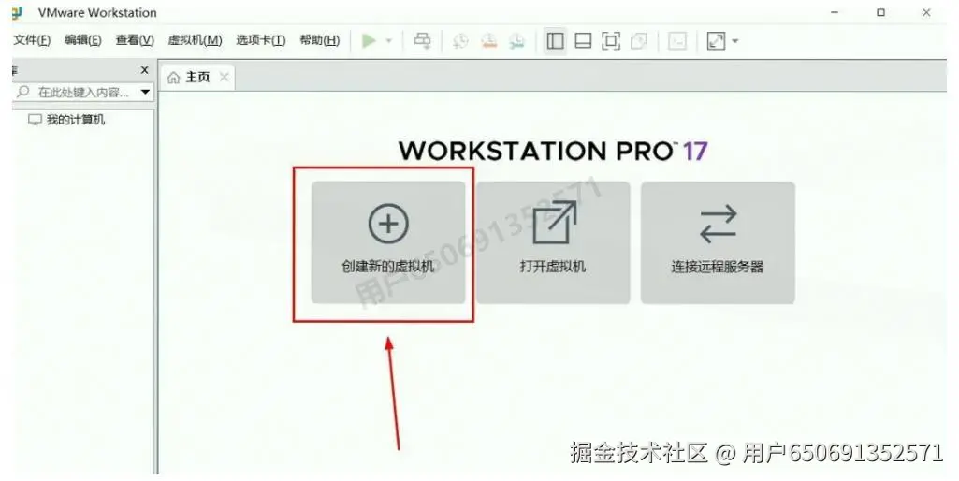Close the VMware Workstation window
The height and width of the screenshot is (481, 959).
(x=926, y=12)
